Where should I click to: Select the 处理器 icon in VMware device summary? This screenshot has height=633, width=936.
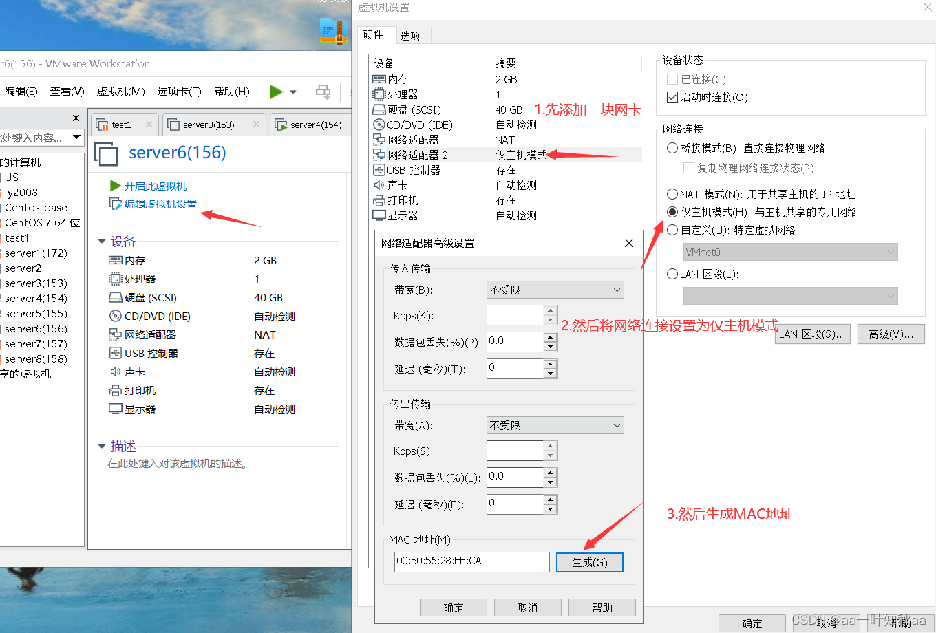coord(116,279)
